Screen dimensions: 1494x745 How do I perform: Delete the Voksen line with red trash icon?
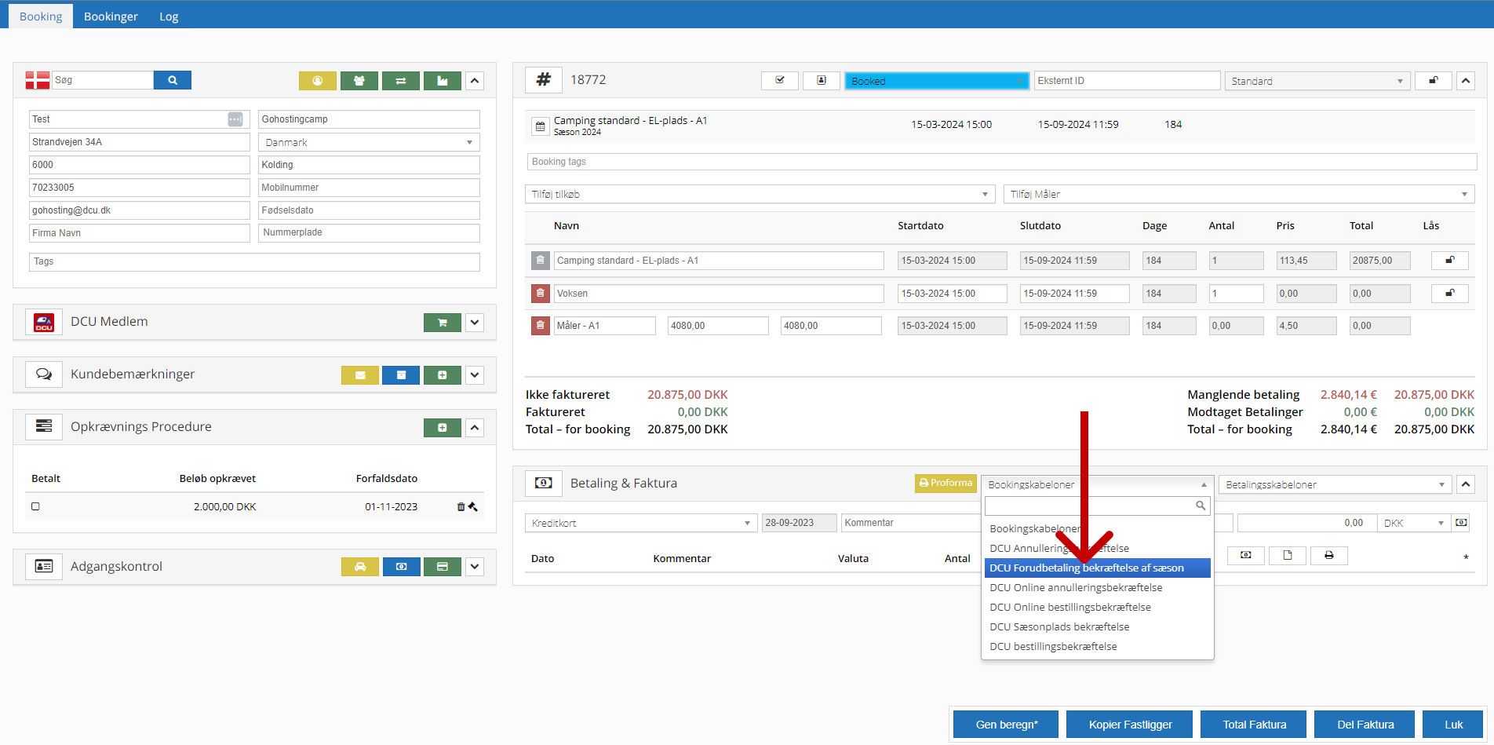(541, 294)
